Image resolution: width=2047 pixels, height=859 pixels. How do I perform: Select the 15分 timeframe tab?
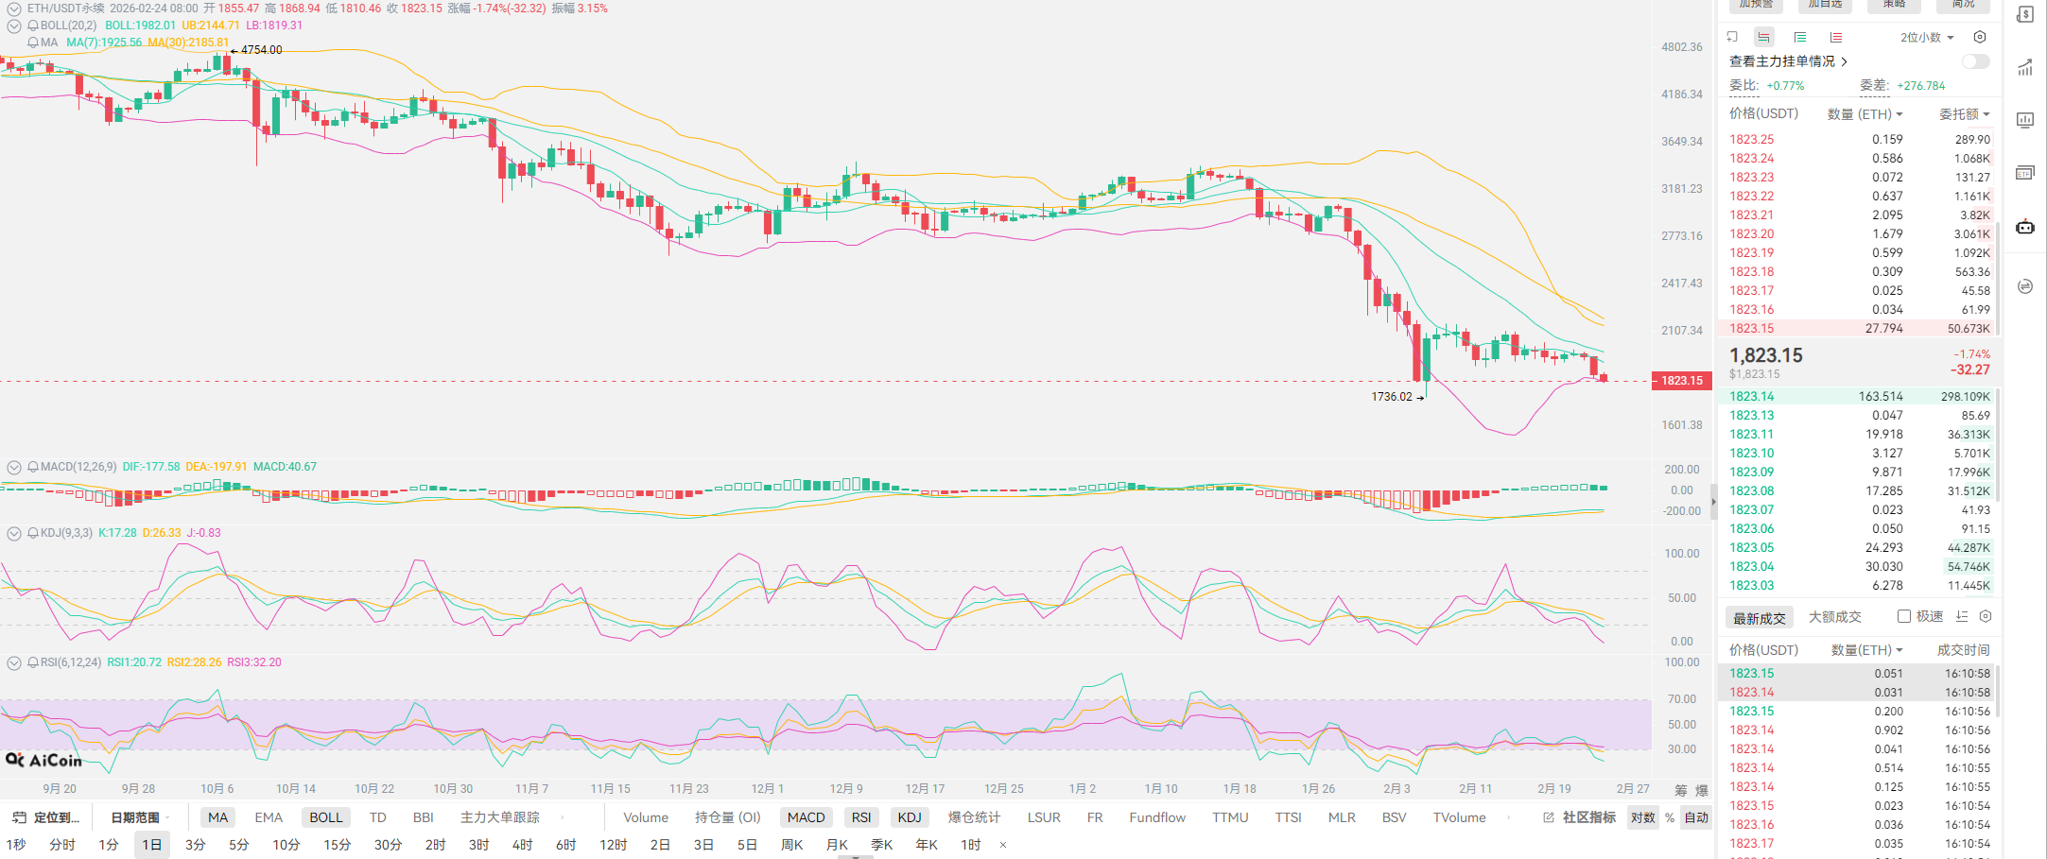point(337,845)
